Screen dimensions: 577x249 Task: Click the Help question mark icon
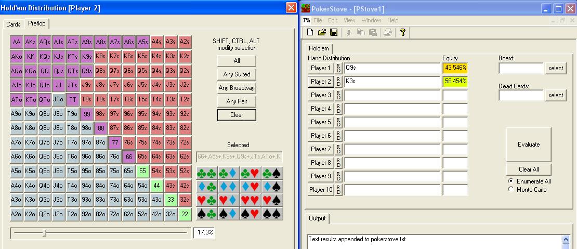pyautogui.click(x=402, y=32)
